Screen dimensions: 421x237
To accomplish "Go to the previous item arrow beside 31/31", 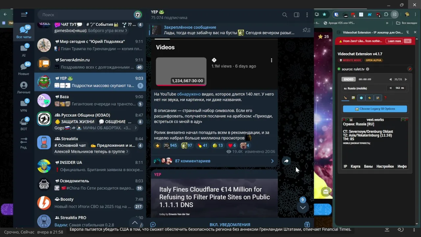I will [x=390, y=79].
